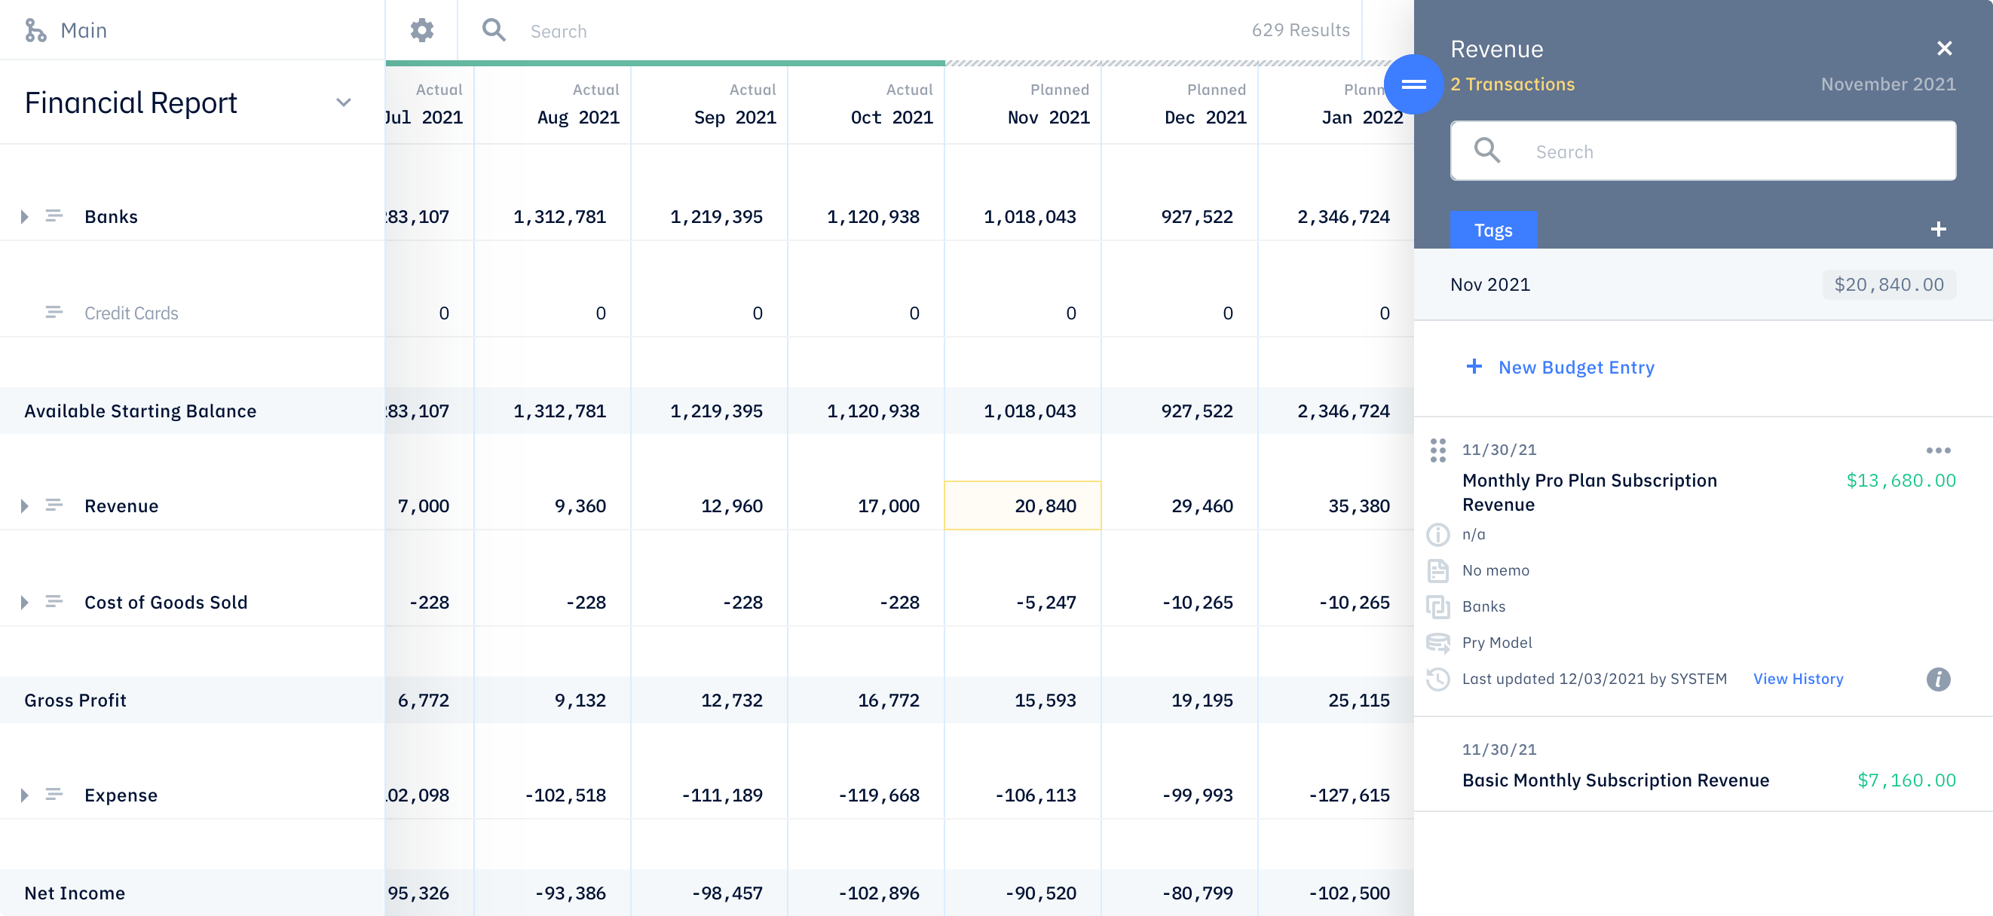Click the dark info icon near View History
1993x916 pixels.
coord(1938,679)
